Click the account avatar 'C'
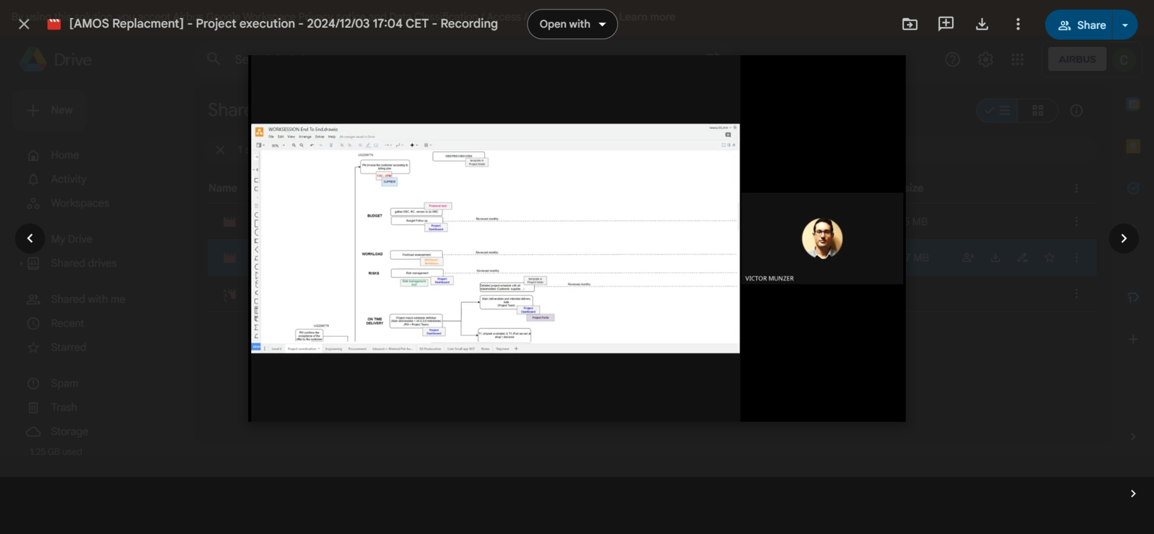1154x534 pixels. coord(1124,60)
